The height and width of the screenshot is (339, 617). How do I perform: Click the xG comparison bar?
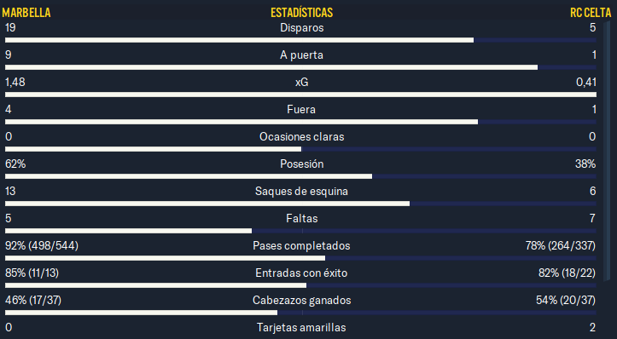[x=300, y=95]
